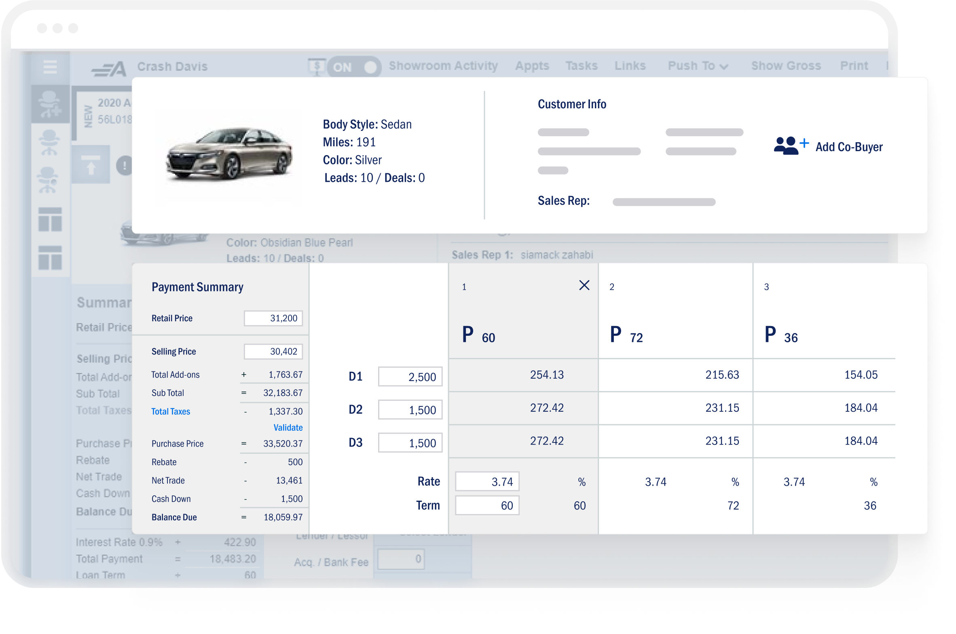The width and height of the screenshot is (956, 634).
Task: Open the Links menu
Action: 630,65
